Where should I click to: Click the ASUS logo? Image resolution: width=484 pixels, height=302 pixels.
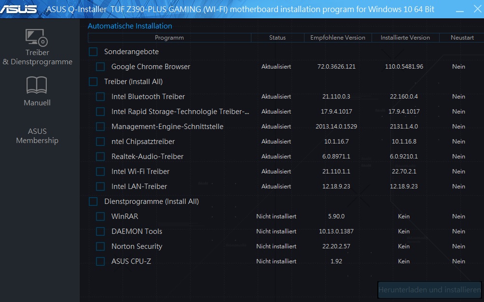tap(18, 9)
